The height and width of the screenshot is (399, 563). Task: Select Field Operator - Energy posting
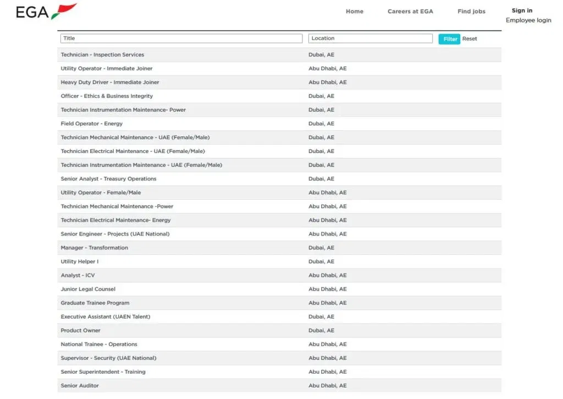point(92,124)
